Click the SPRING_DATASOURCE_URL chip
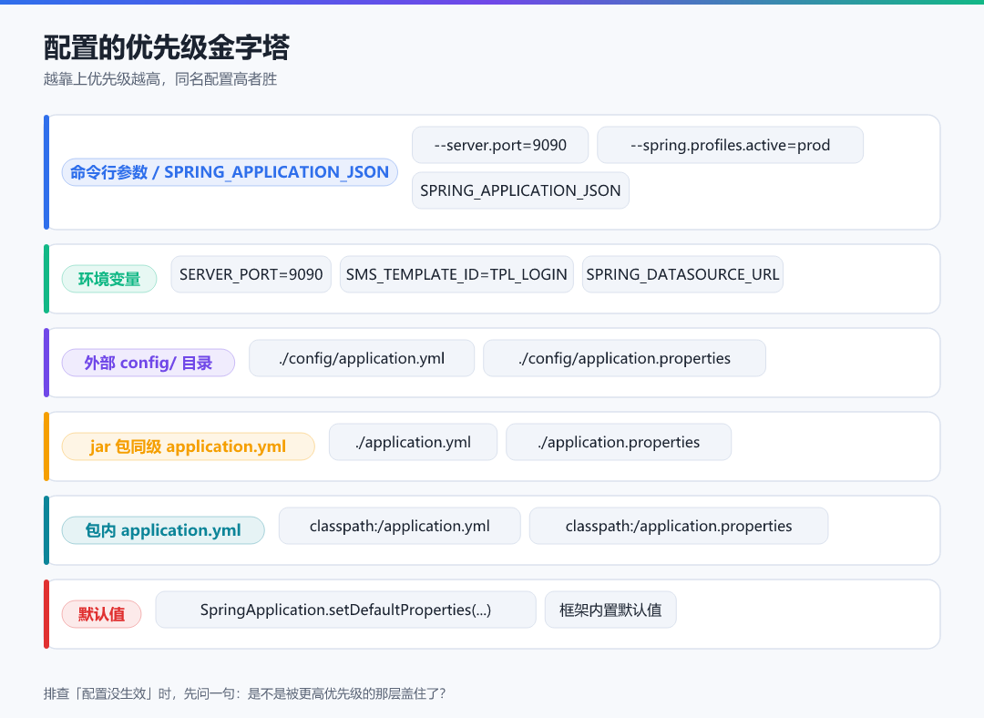The height and width of the screenshot is (718, 984). pos(682,274)
